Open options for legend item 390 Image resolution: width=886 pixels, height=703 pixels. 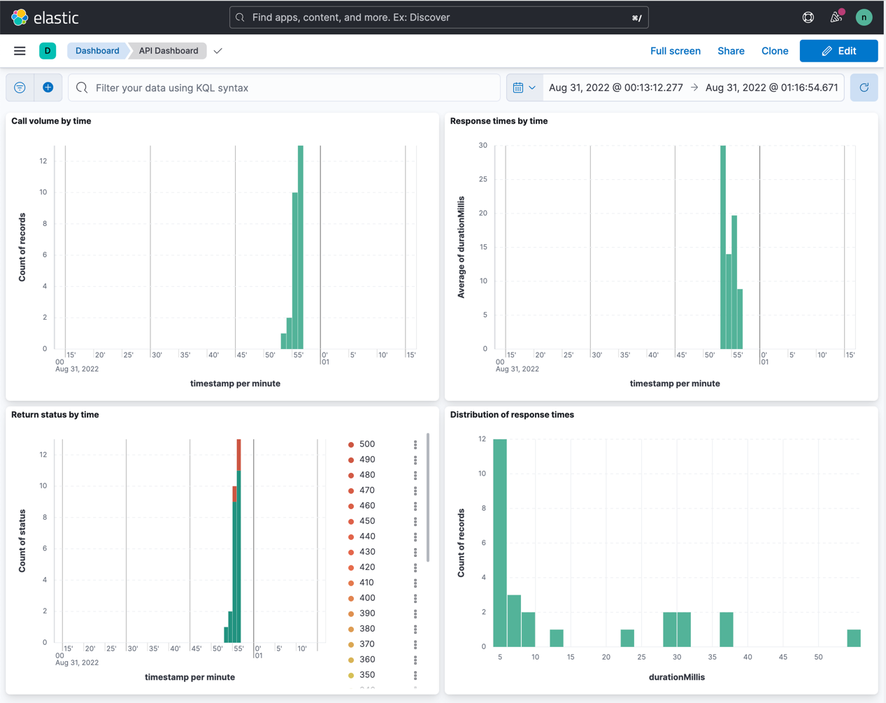pyautogui.click(x=415, y=613)
